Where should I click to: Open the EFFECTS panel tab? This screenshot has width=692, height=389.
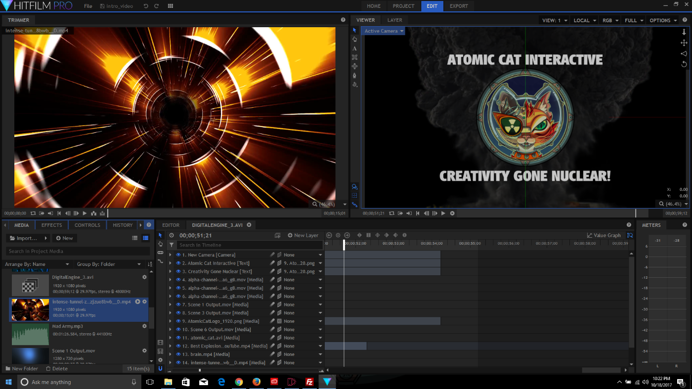click(x=51, y=225)
